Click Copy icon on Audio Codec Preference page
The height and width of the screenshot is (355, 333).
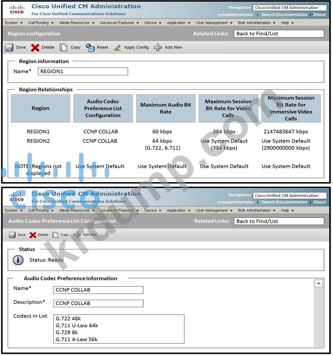pos(55,235)
